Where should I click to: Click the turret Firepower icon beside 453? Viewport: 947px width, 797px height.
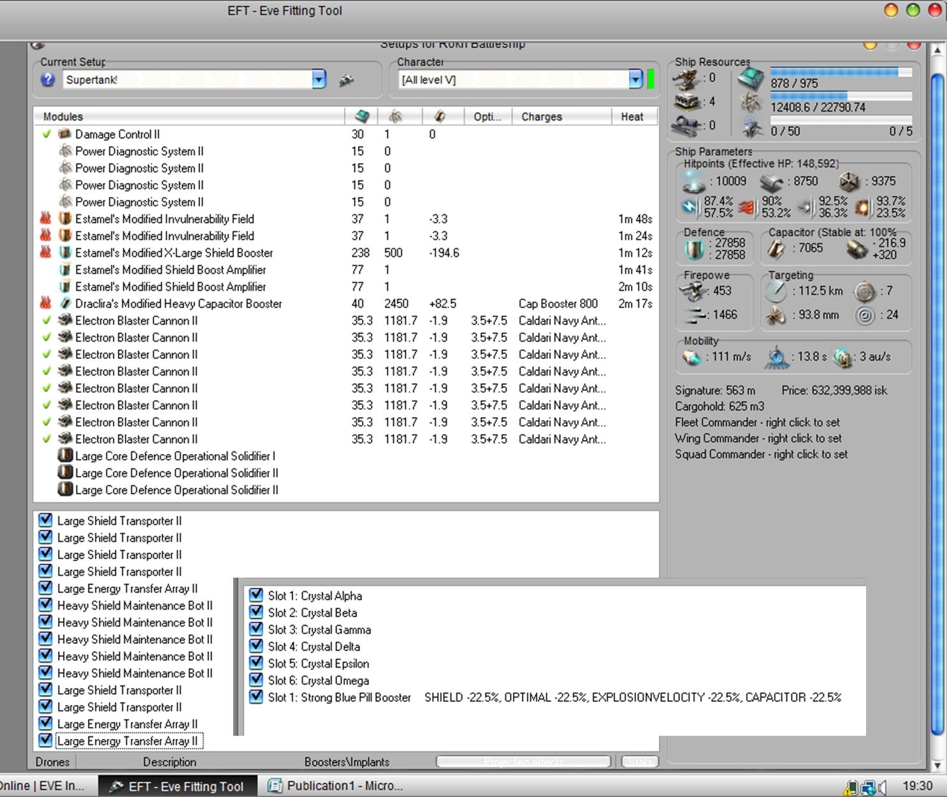(x=692, y=291)
